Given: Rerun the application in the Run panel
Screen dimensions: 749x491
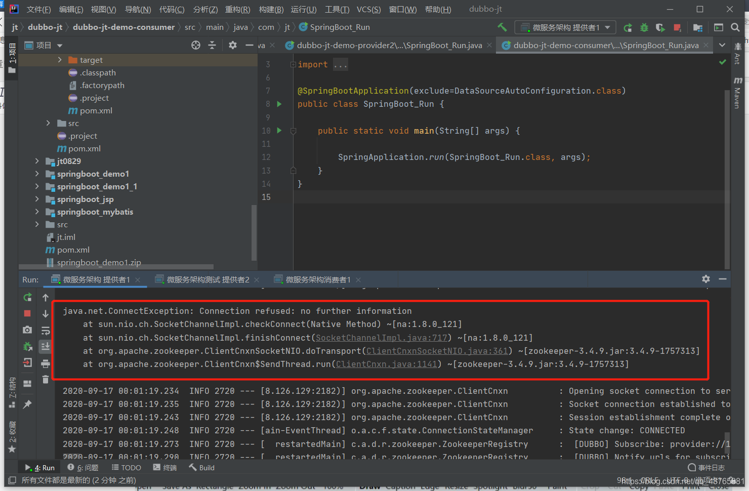Looking at the screenshot, I should pos(27,297).
